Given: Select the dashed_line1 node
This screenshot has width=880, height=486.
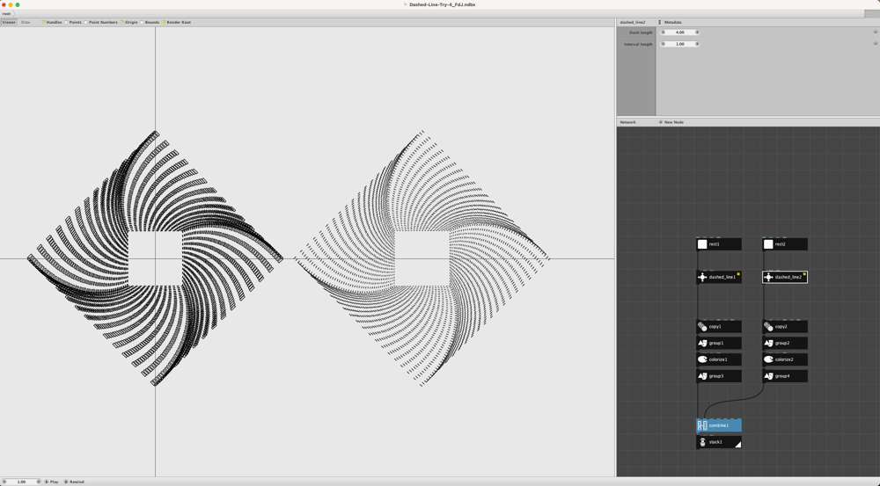Looking at the screenshot, I should [719, 277].
